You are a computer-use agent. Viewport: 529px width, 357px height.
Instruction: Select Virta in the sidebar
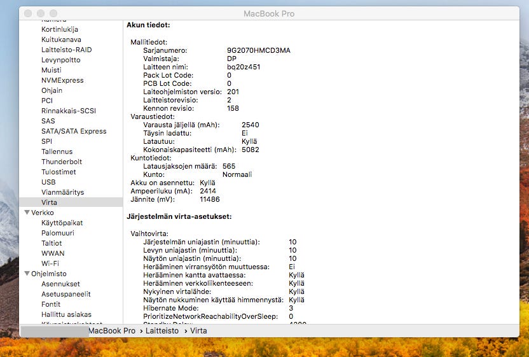(x=49, y=202)
